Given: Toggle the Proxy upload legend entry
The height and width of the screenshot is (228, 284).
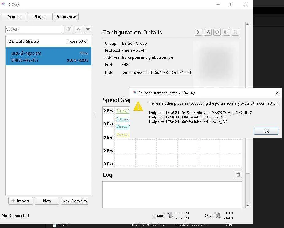Looking at the screenshot, I should (123, 111).
